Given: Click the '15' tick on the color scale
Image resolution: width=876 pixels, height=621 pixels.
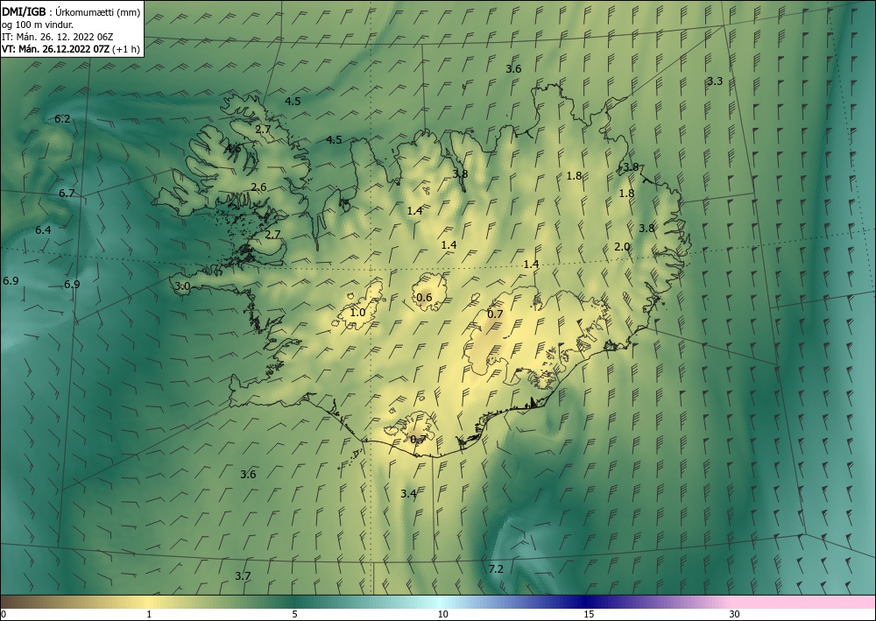Looking at the screenshot, I should click(x=589, y=614).
